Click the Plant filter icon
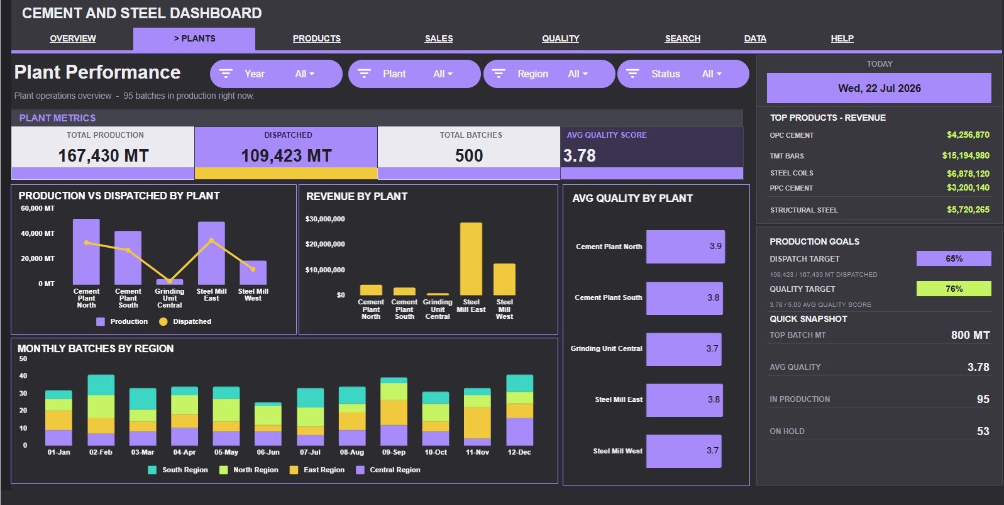The width and height of the screenshot is (1004, 505). point(364,74)
